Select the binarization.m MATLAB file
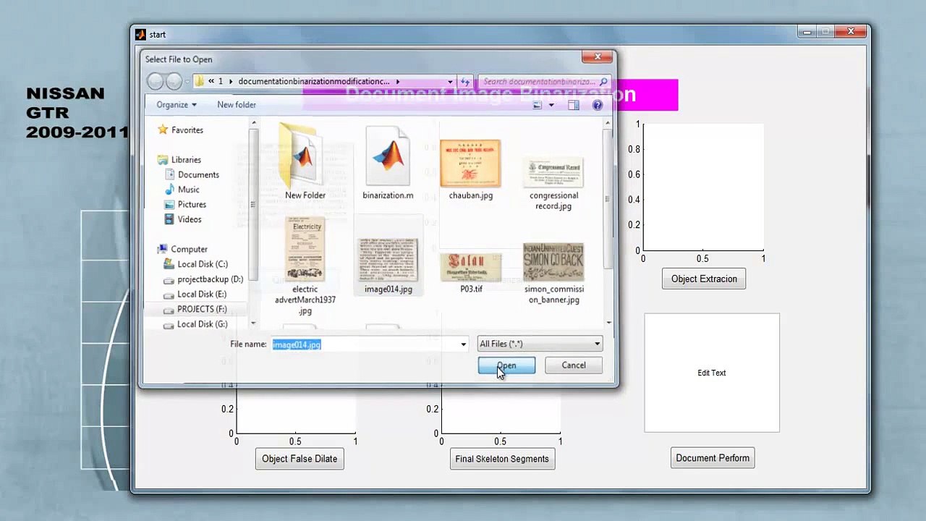 (x=388, y=162)
